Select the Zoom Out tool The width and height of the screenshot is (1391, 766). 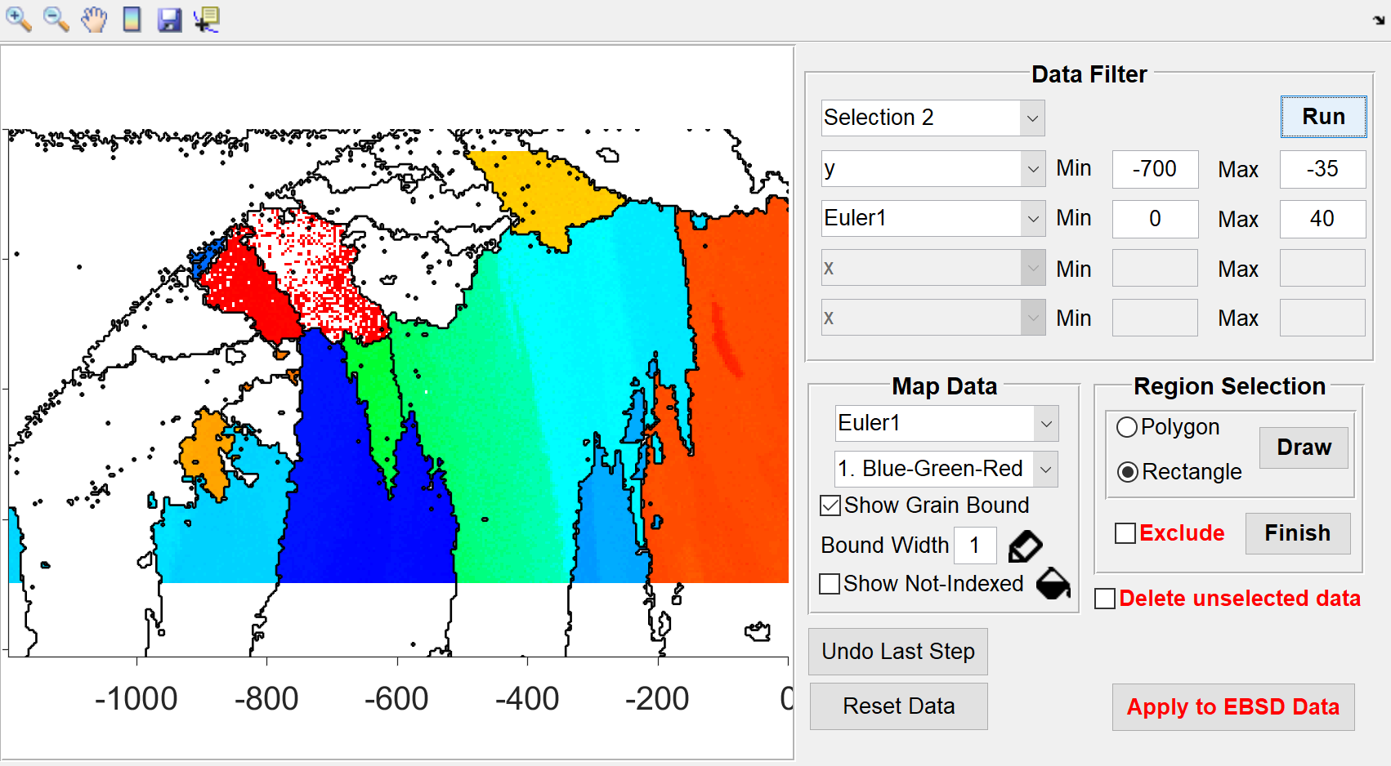click(x=56, y=19)
